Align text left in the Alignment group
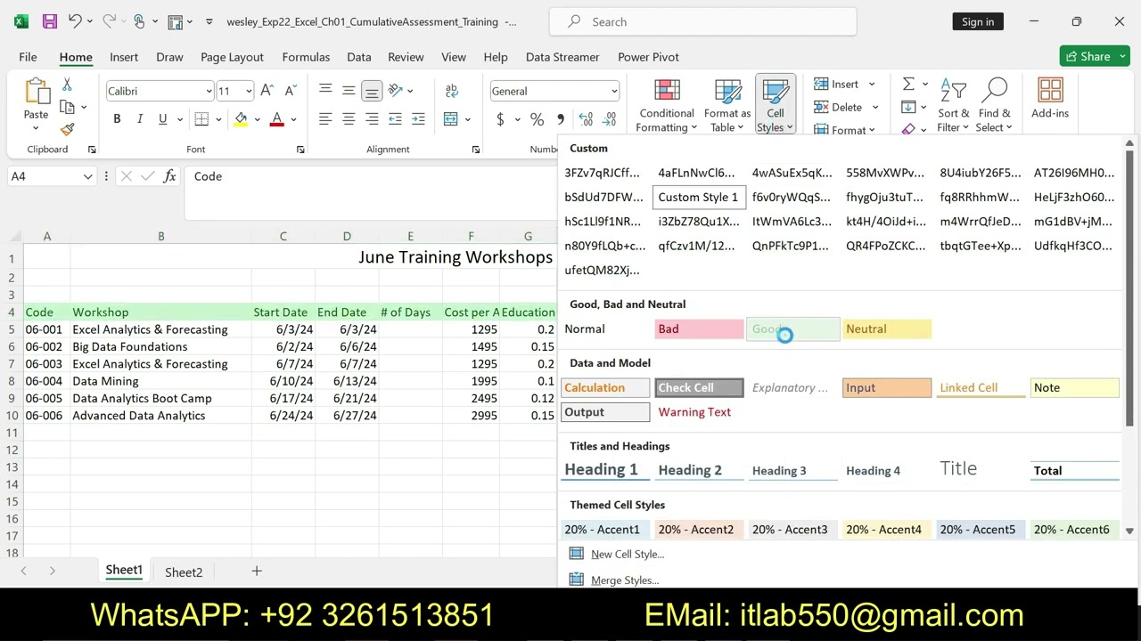The width and height of the screenshot is (1141, 641). pyautogui.click(x=325, y=119)
